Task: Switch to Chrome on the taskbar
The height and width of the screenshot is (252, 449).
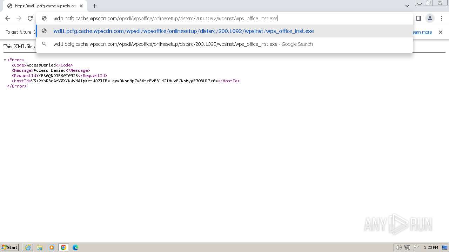Action: 63,247
